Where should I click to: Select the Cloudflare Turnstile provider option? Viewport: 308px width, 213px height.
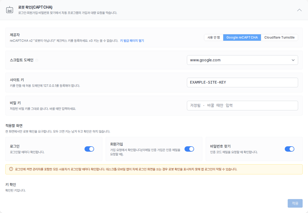[x=279, y=38]
